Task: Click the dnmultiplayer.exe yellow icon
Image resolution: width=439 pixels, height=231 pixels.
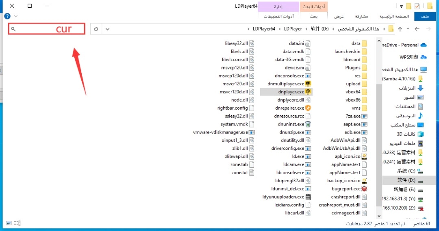Action: pyautogui.click(x=308, y=84)
